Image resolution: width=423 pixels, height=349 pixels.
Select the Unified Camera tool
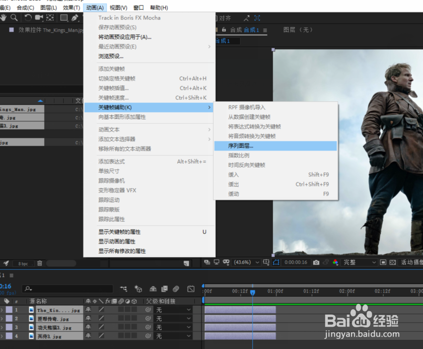tap(39, 18)
